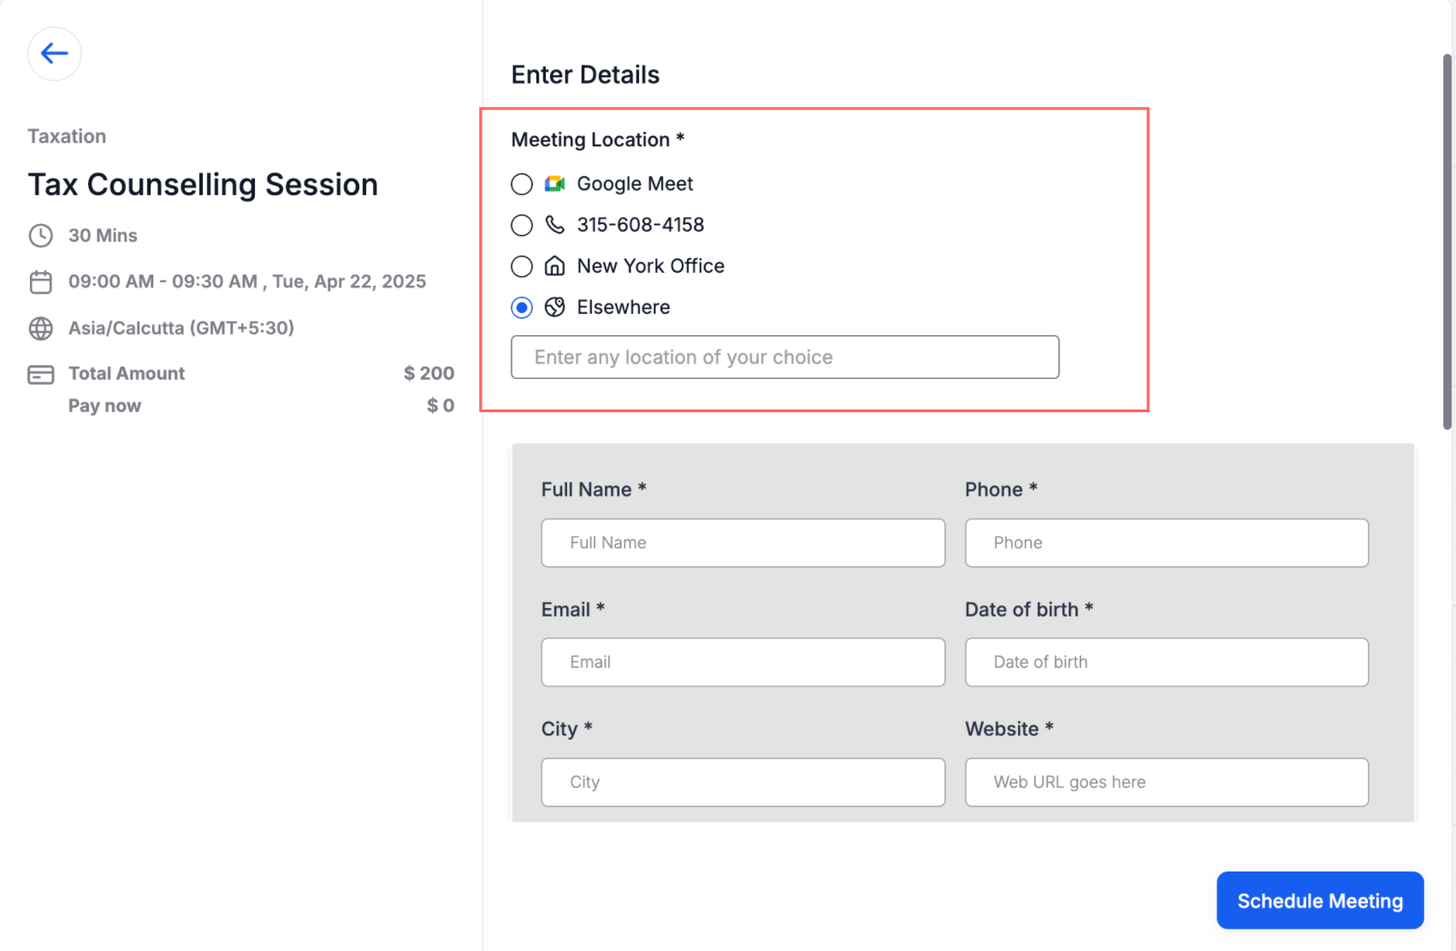
Task: Select the New York Office radio button
Action: 522,266
